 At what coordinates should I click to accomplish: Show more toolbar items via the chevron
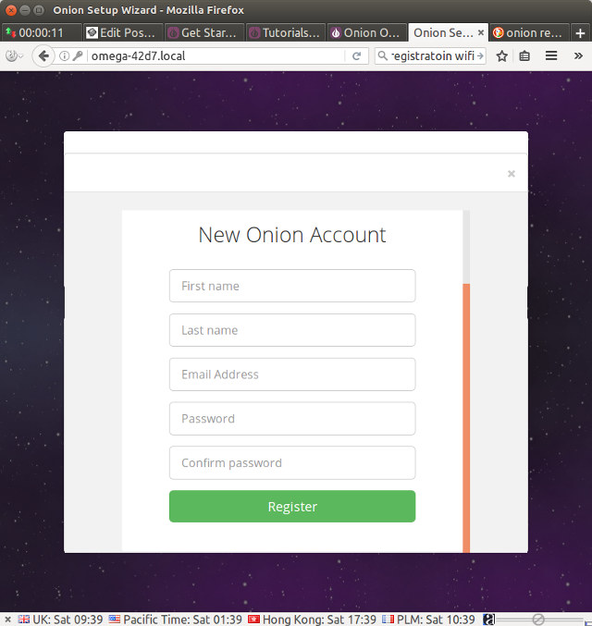tap(578, 55)
